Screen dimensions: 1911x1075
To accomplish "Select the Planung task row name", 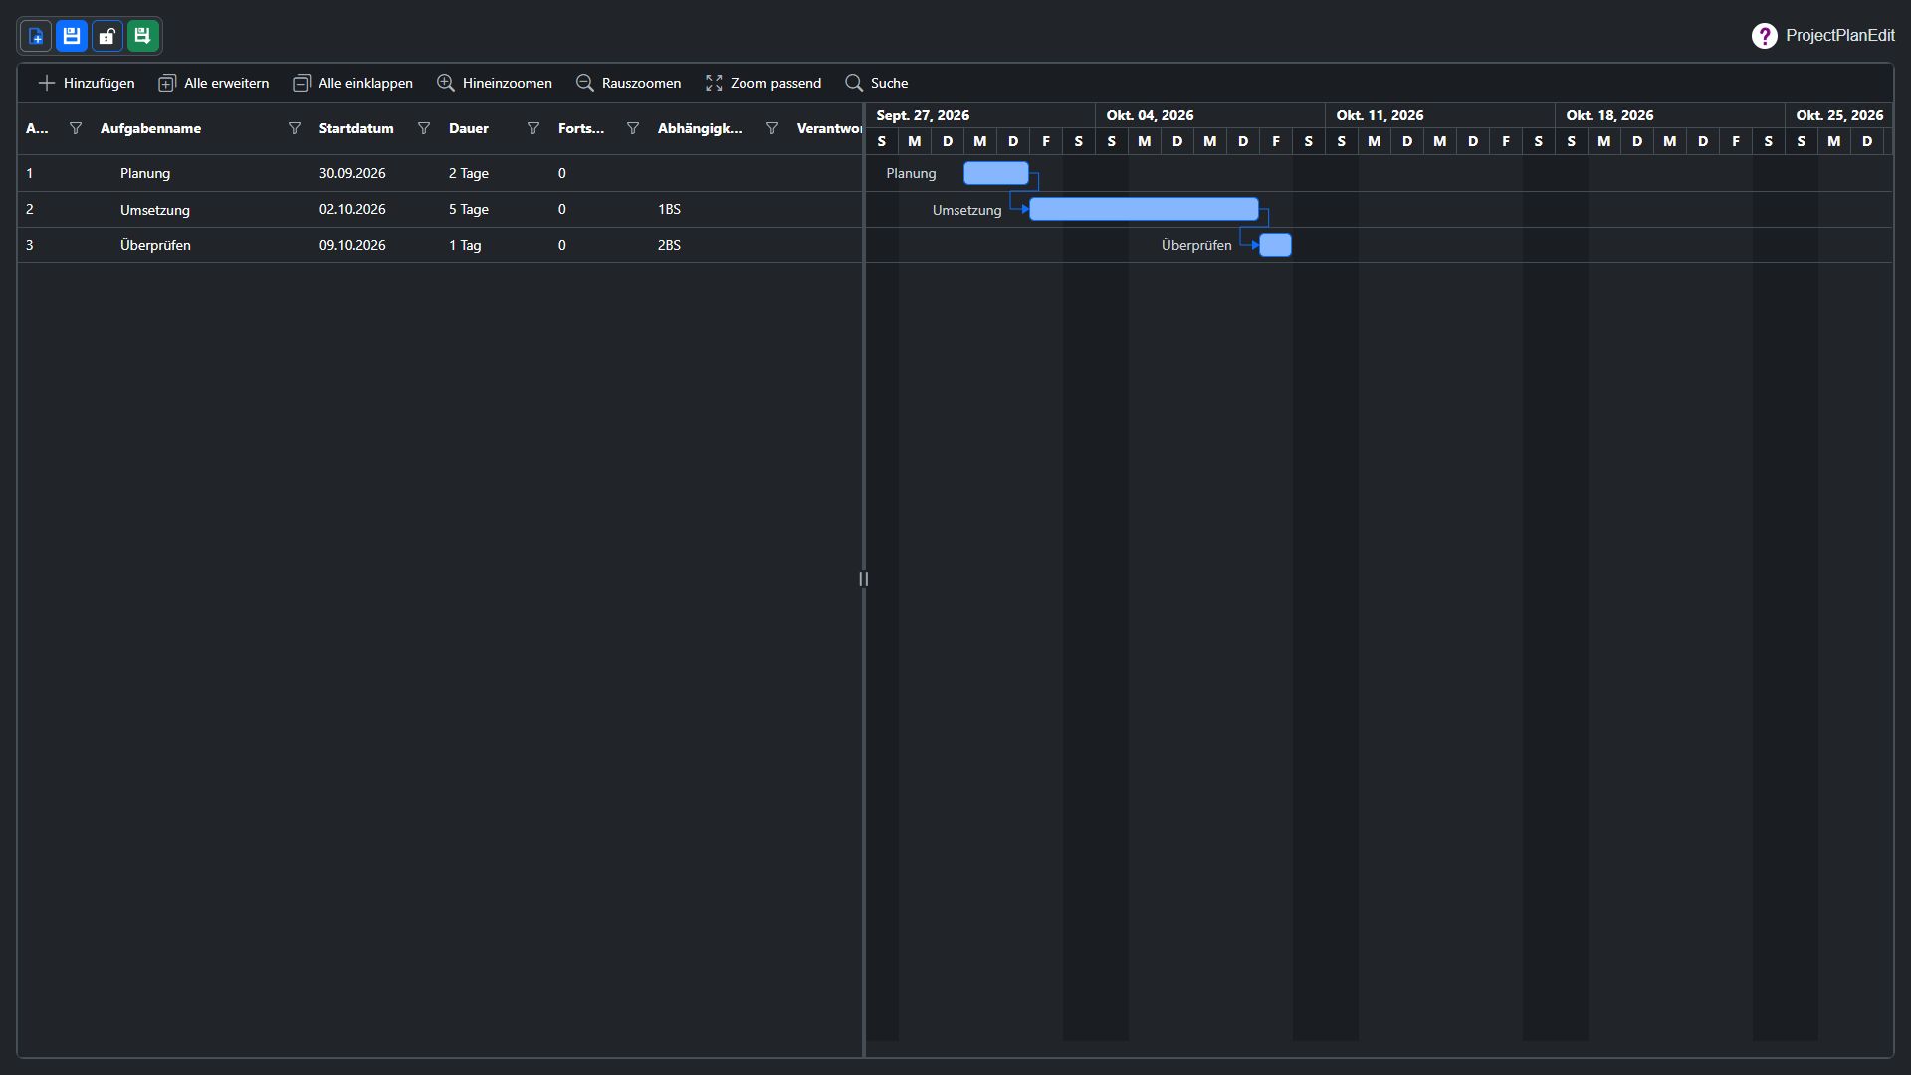I will click(x=145, y=173).
